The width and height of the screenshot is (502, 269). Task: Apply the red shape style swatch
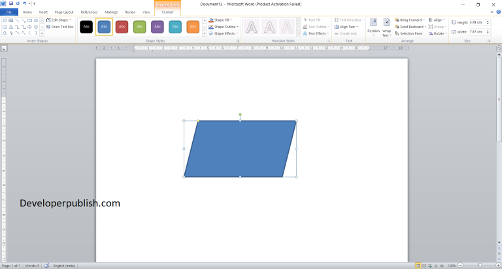click(x=122, y=27)
